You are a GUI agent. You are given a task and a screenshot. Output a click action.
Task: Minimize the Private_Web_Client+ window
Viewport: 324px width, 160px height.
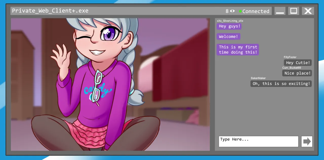pyautogui.click(x=280, y=11)
